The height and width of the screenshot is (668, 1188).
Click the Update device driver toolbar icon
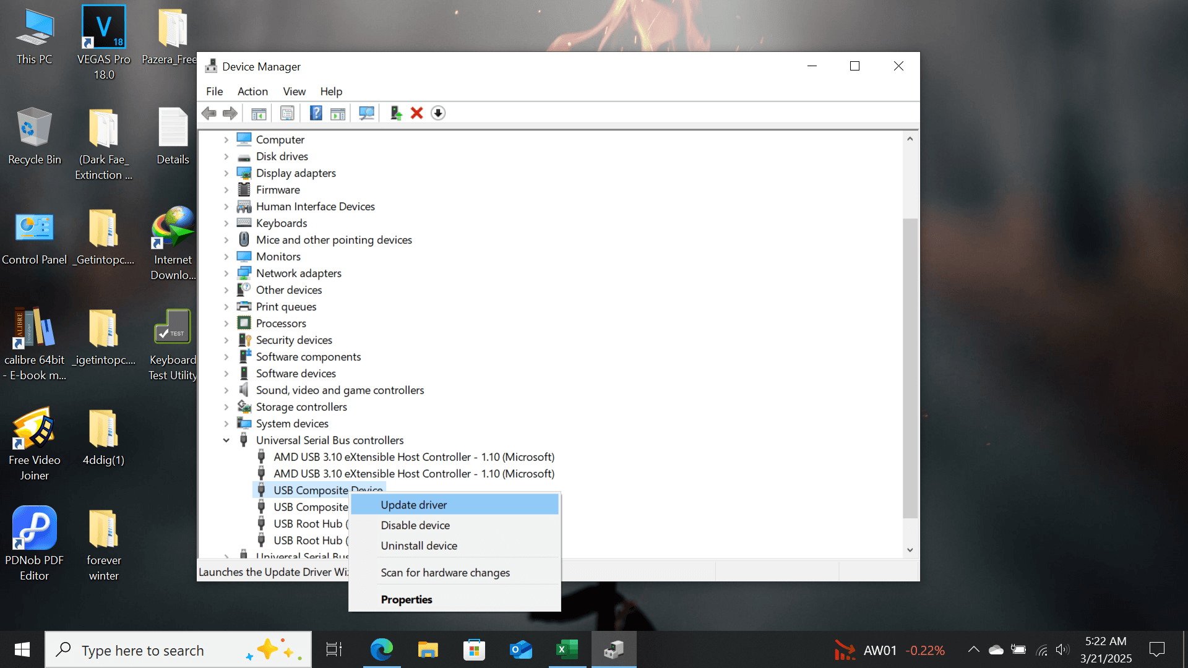tap(396, 113)
